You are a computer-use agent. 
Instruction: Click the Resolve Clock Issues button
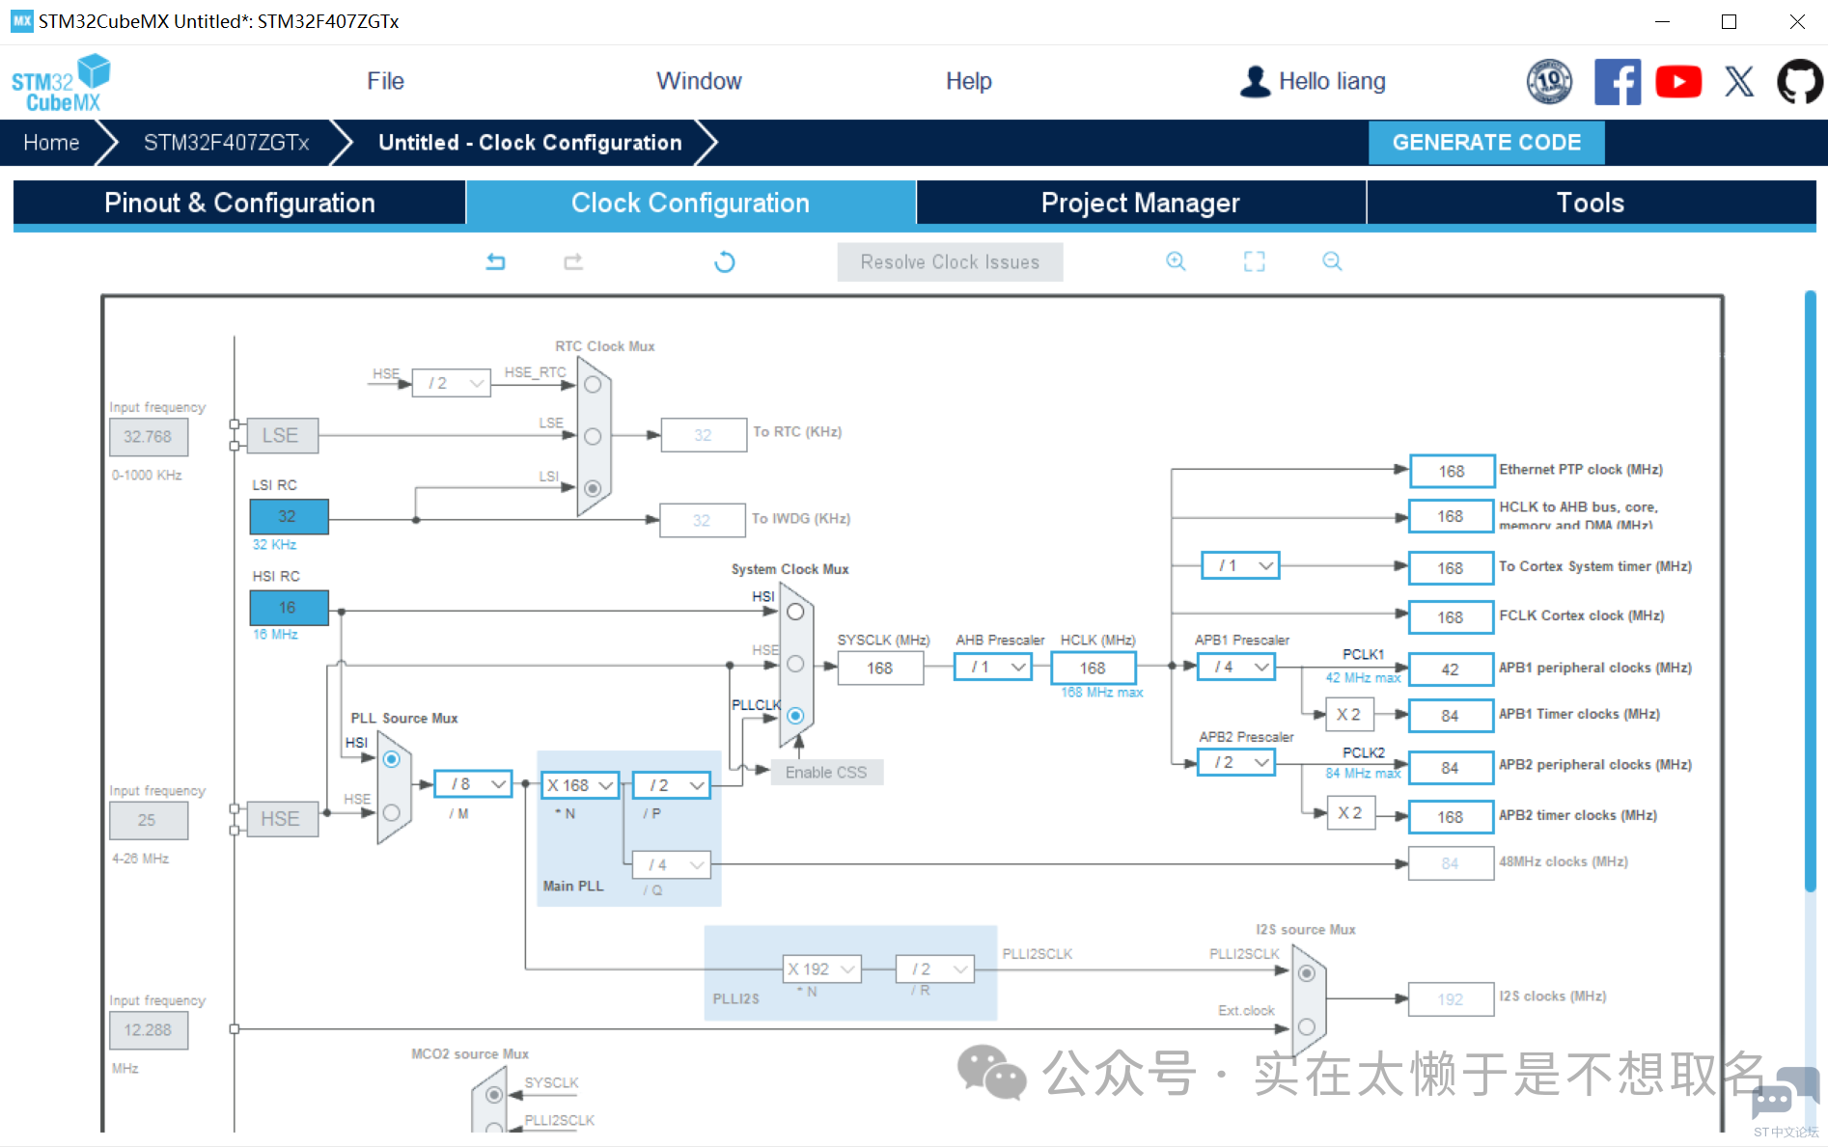pos(950,262)
